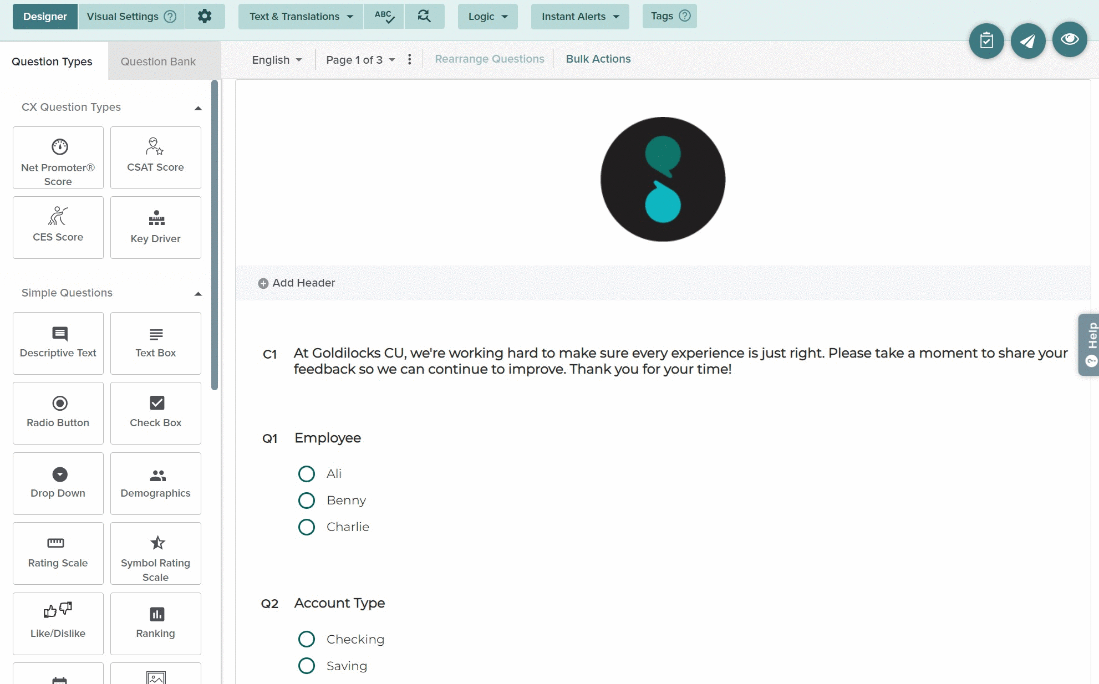
Task: Open the English language dropdown
Action: click(x=277, y=60)
